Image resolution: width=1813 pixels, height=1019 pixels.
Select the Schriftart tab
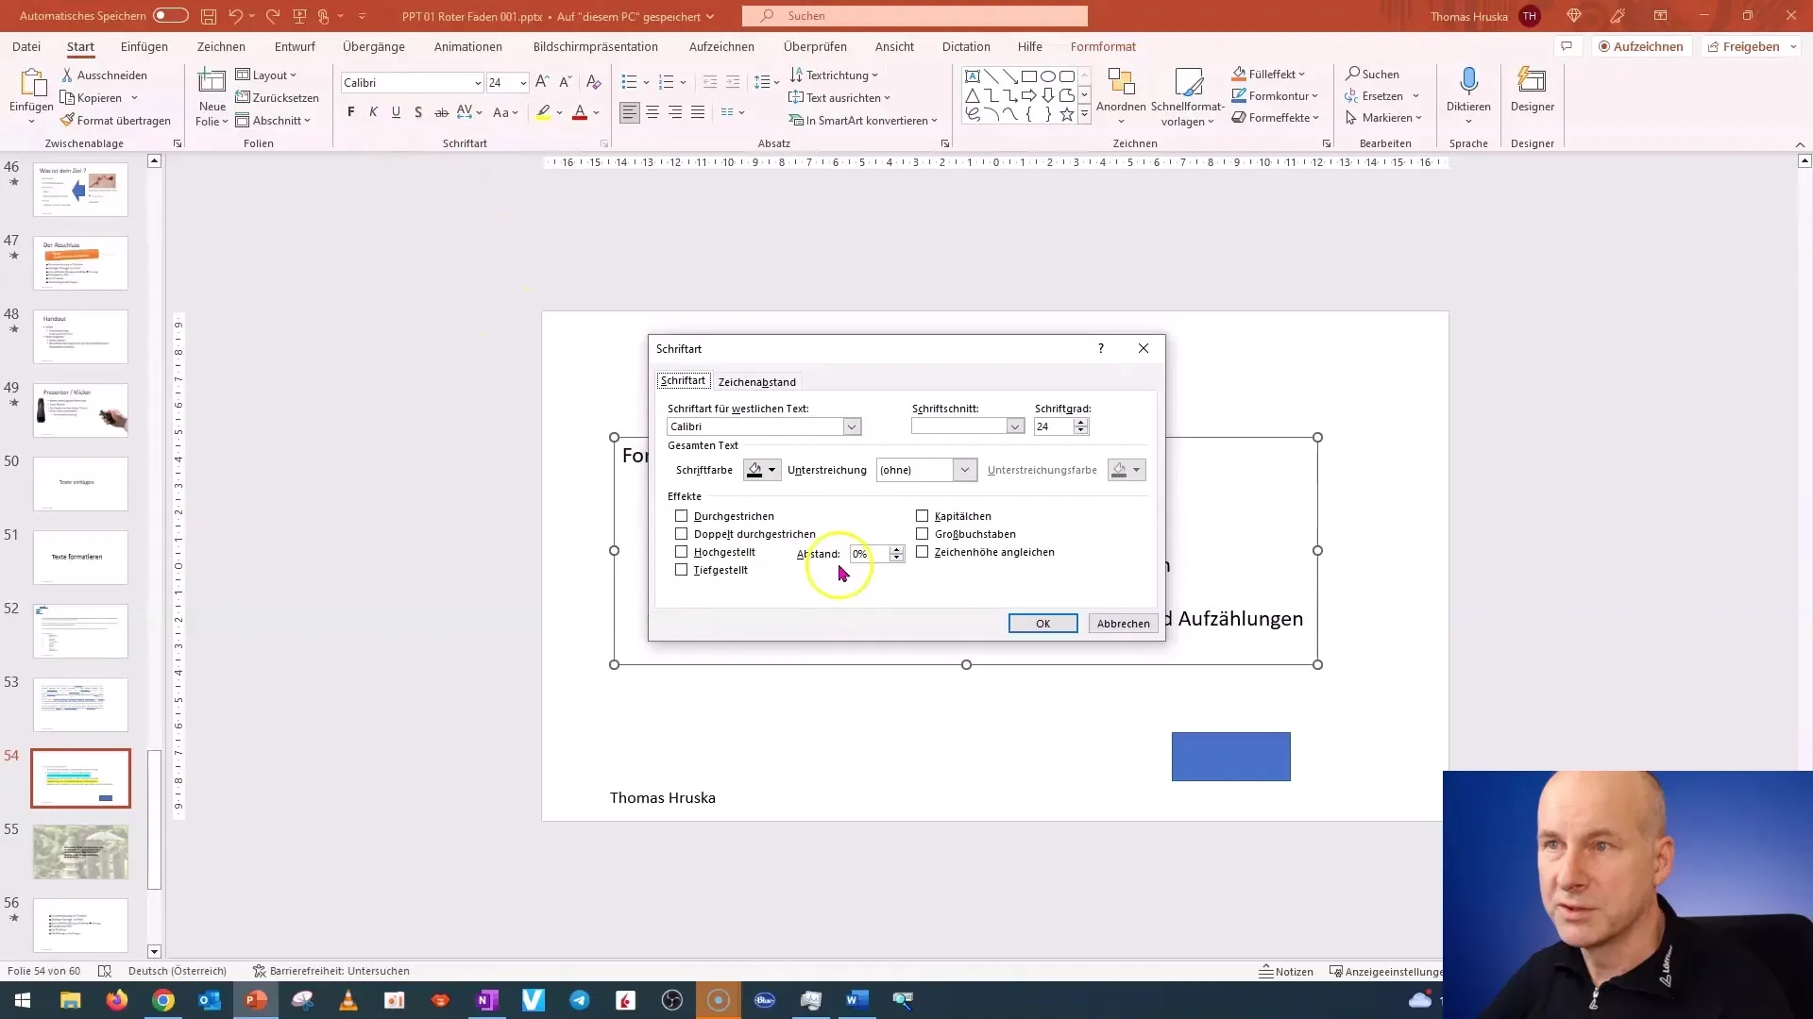click(683, 381)
